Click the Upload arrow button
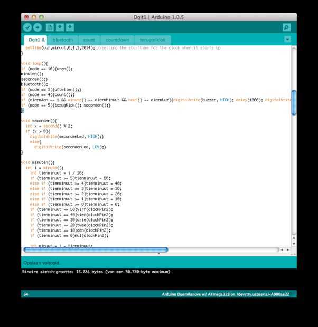Screen dimensions: 318x327 pyautogui.click(x=38, y=27)
